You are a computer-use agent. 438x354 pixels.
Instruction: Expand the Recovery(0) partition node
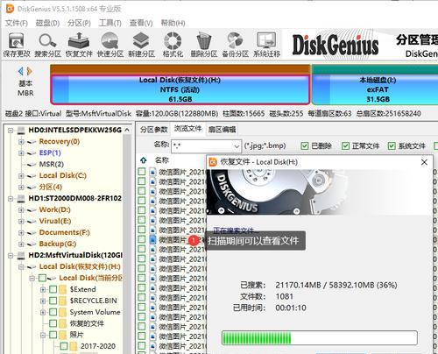pos(21,142)
